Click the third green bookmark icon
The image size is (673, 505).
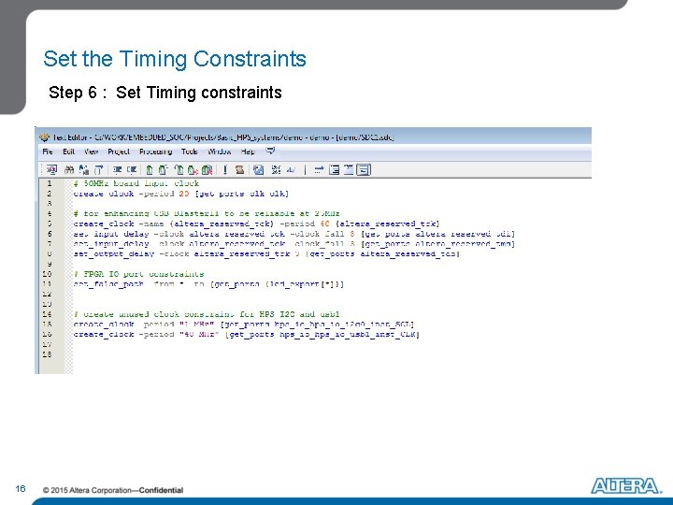pyautogui.click(x=179, y=169)
